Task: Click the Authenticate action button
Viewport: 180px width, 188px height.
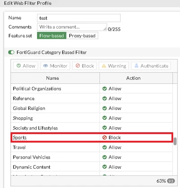Action: point(151,66)
